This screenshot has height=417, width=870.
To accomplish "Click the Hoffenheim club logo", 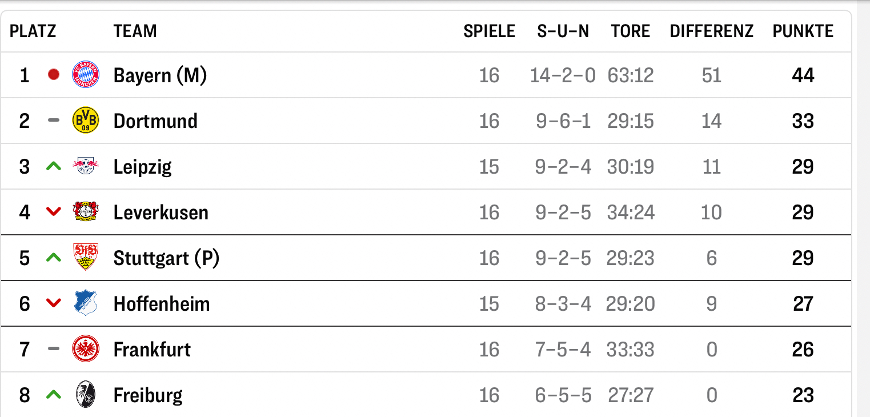I will click(x=86, y=303).
